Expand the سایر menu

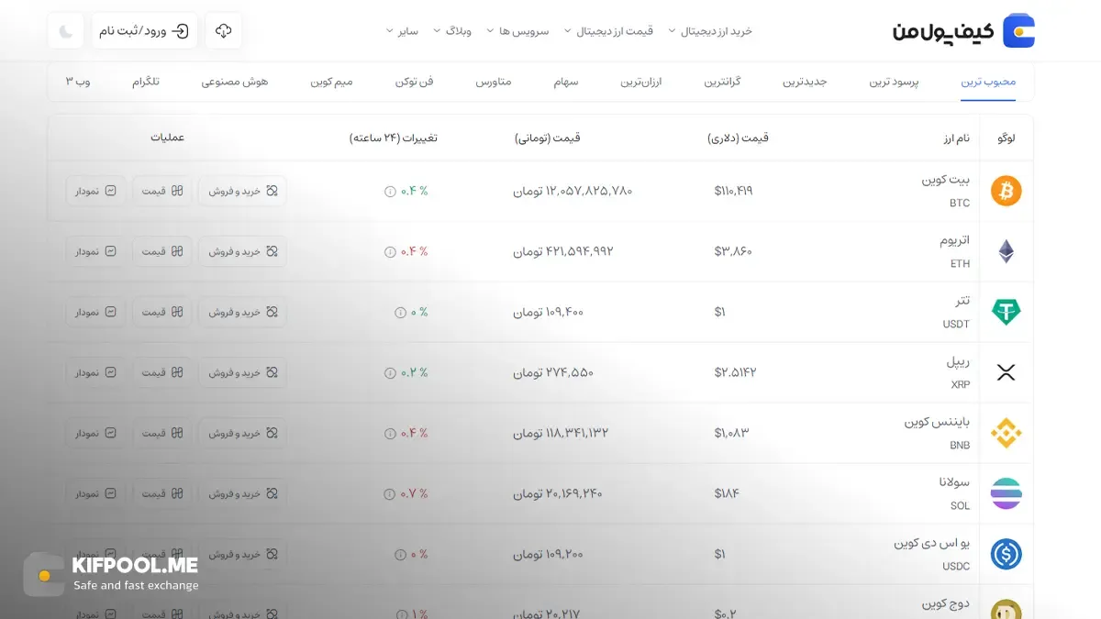pyautogui.click(x=402, y=31)
